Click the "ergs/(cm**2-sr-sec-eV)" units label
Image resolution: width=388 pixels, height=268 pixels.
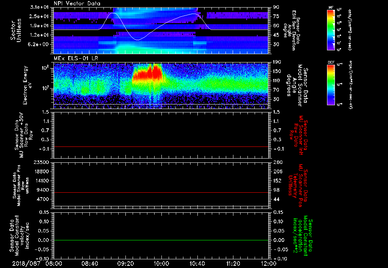pyautogui.click(x=351, y=85)
